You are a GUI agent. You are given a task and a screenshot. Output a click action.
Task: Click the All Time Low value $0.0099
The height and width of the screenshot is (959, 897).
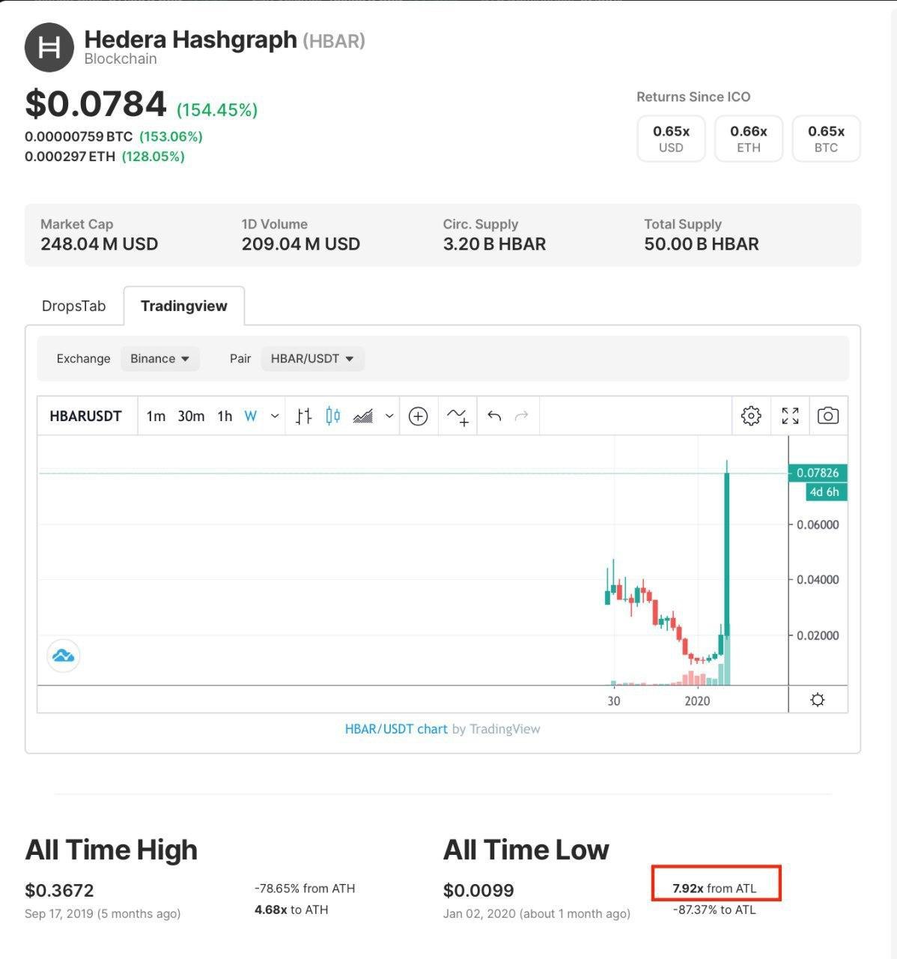(478, 891)
